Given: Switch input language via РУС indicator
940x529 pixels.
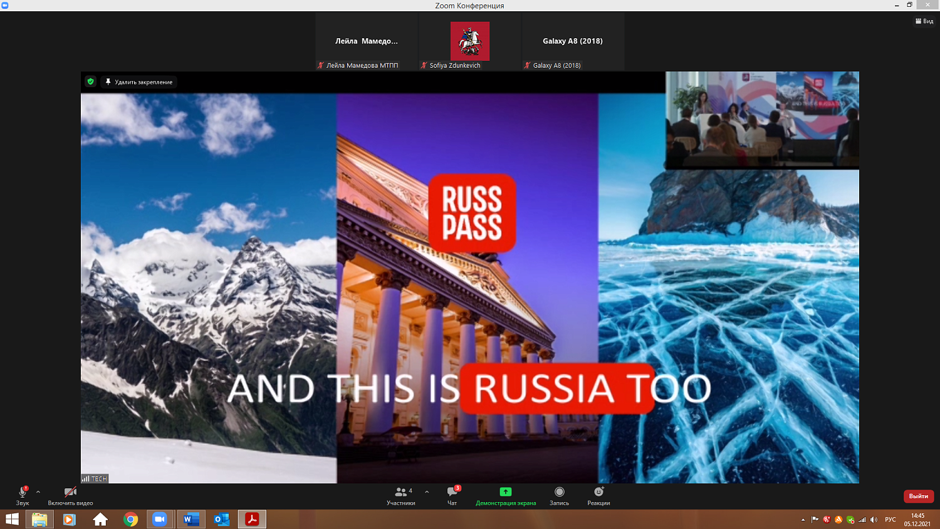Looking at the screenshot, I should pyautogui.click(x=890, y=520).
